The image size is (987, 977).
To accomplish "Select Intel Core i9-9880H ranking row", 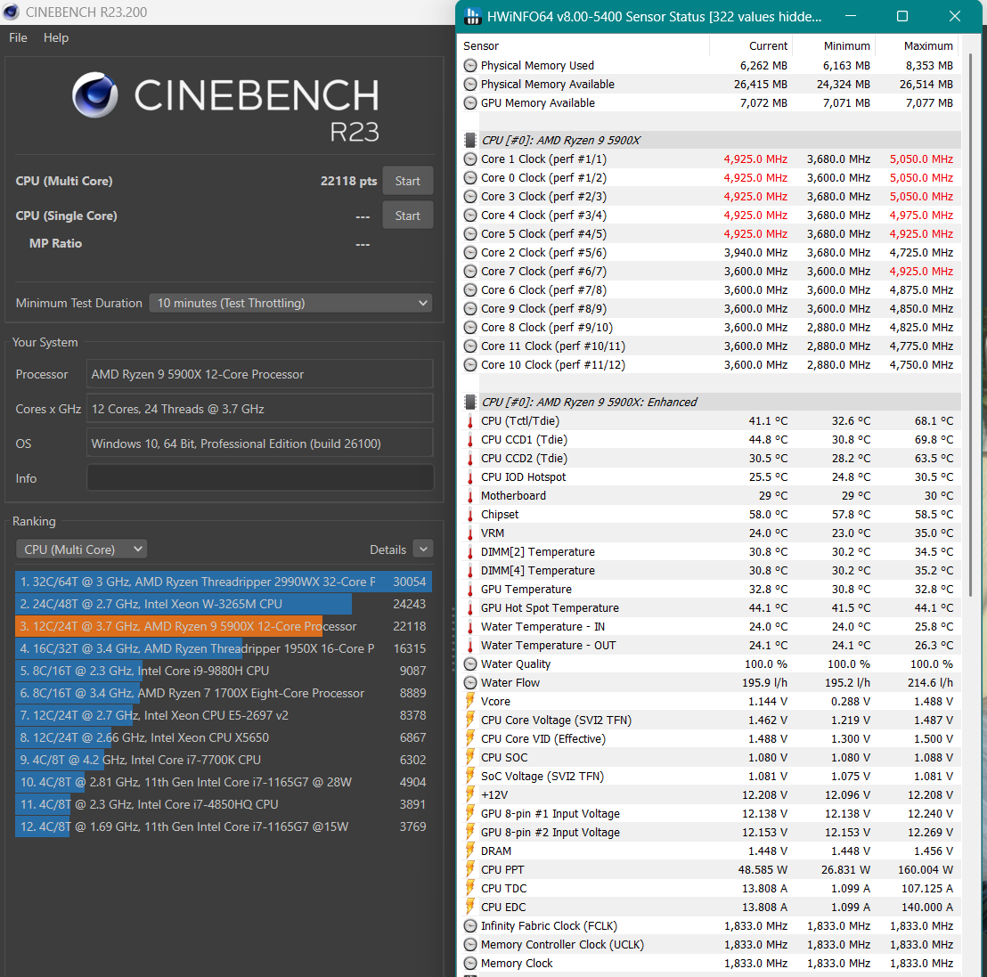I will (x=224, y=671).
